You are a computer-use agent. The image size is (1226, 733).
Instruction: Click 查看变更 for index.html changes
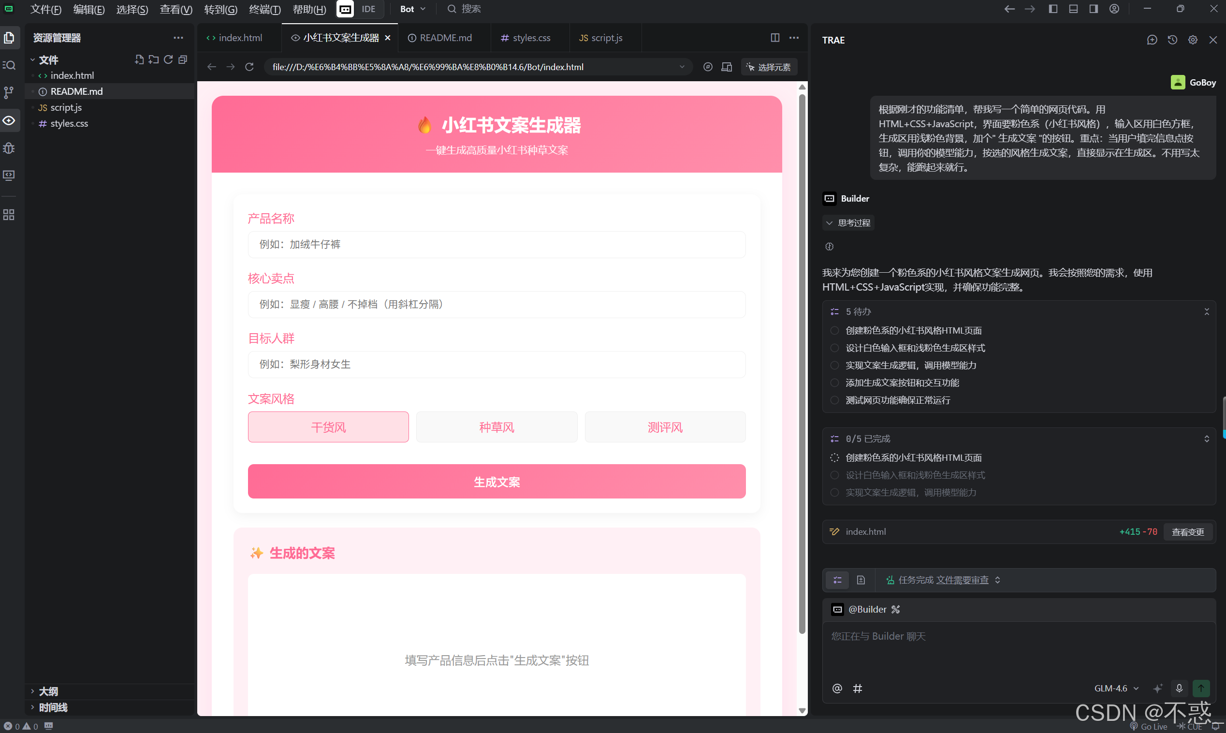pos(1188,531)
